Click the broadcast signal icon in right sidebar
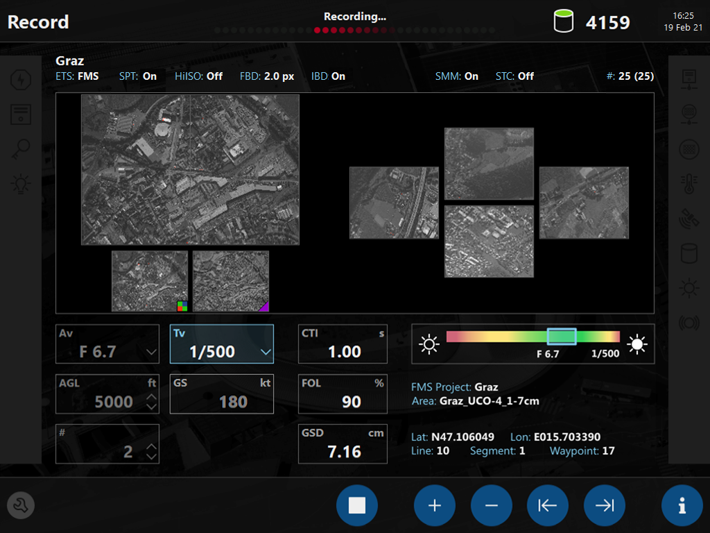Viewport: 710px width, 533px height. click(689, 323)
